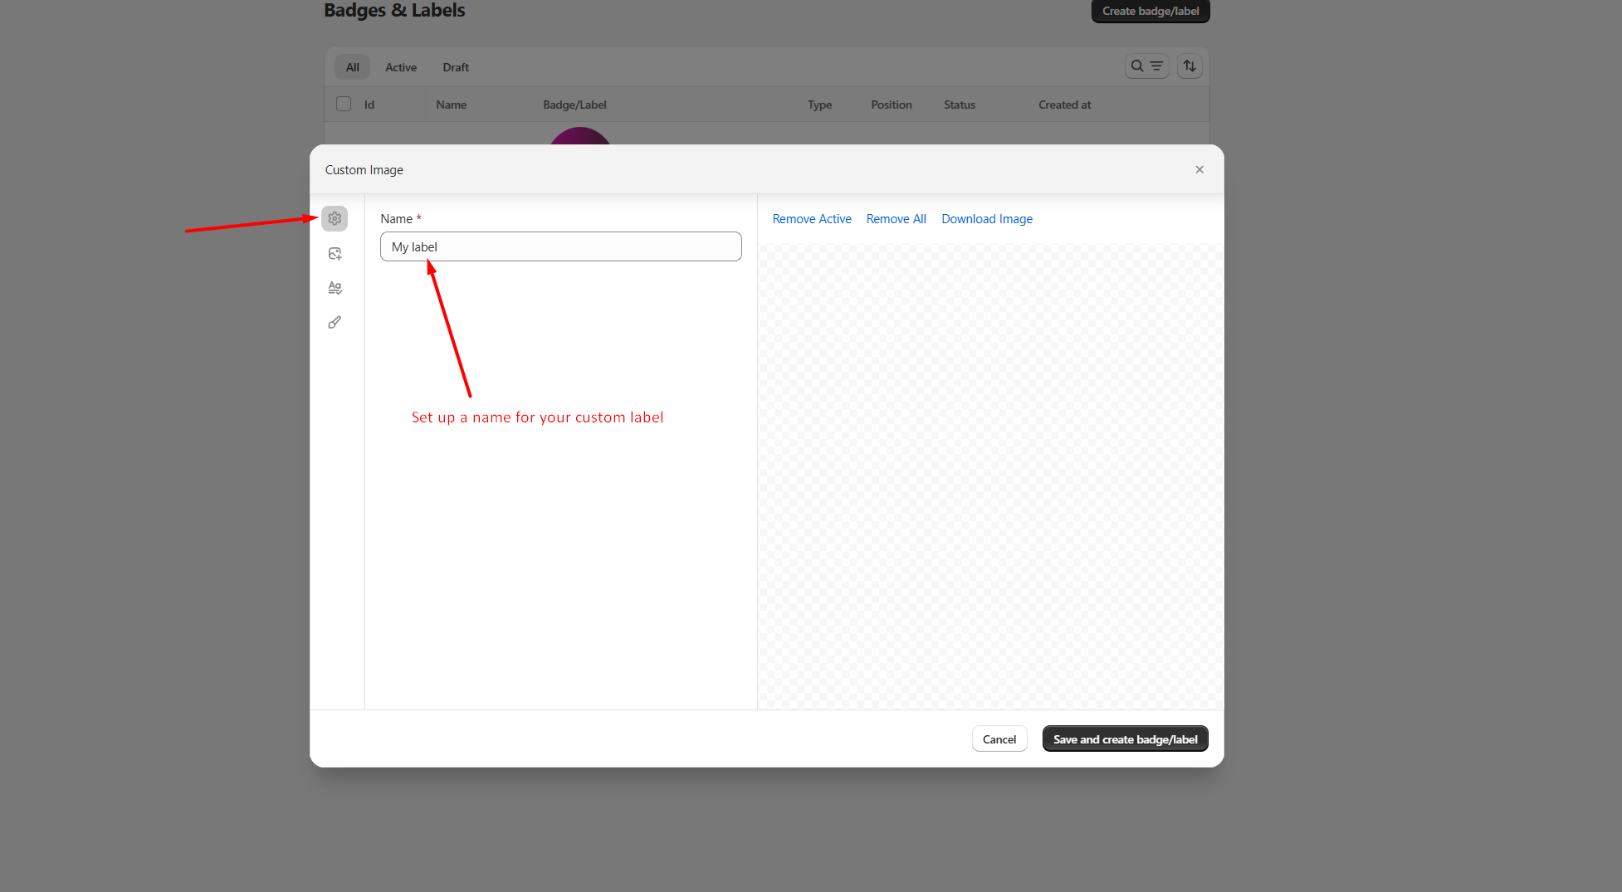
Task: Open the add image panel
Action: (335, 254)
